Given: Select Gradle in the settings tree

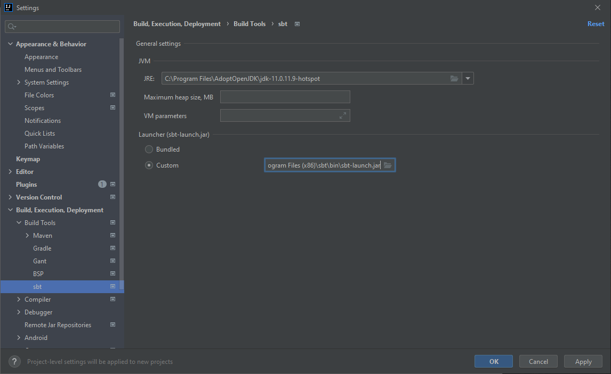Looking at the screenshot, I should point(42,248).
